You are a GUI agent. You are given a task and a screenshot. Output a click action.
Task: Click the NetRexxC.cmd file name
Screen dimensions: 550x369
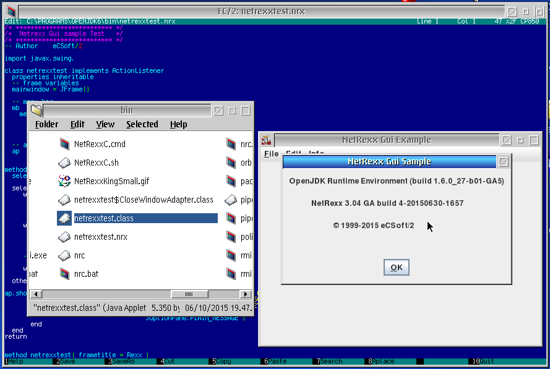point(100,144)
